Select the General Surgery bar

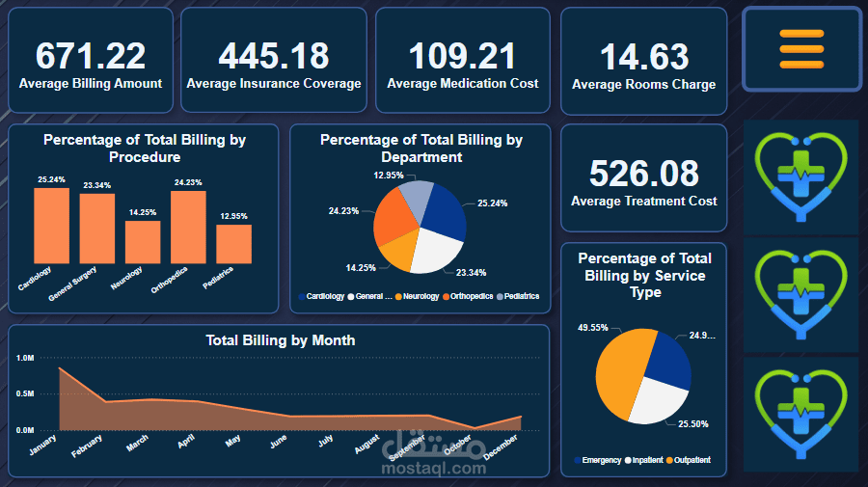96,229
